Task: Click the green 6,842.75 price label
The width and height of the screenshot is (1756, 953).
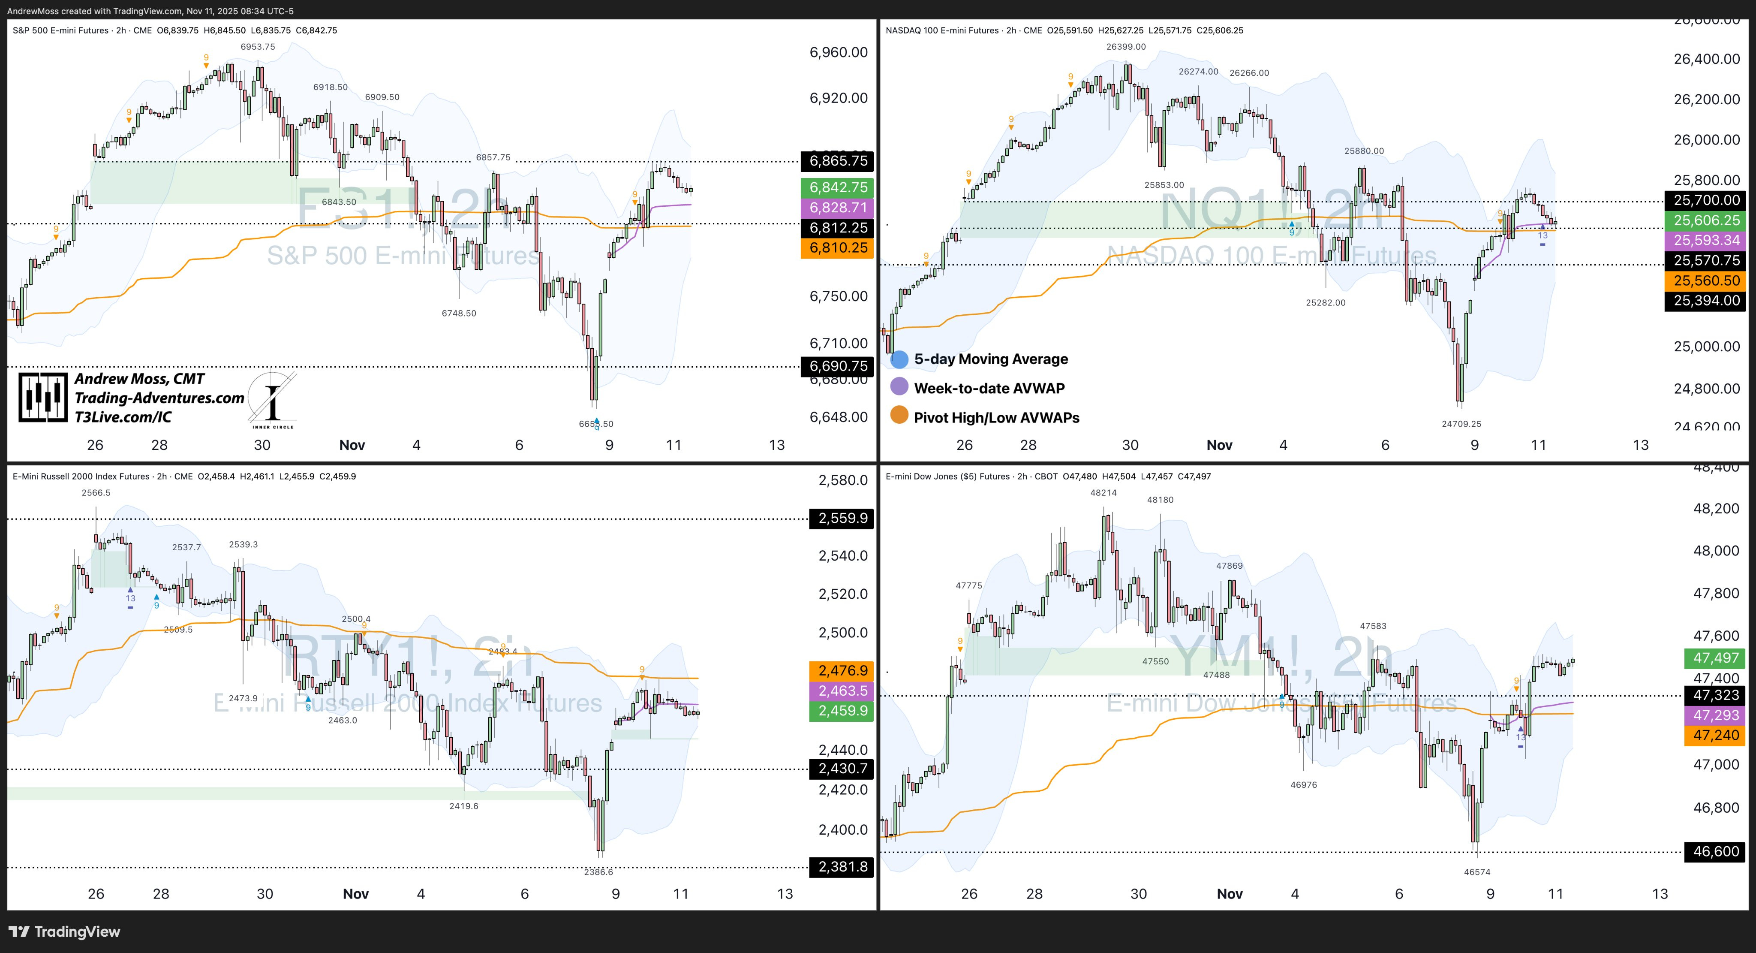Action: point(837,187)
